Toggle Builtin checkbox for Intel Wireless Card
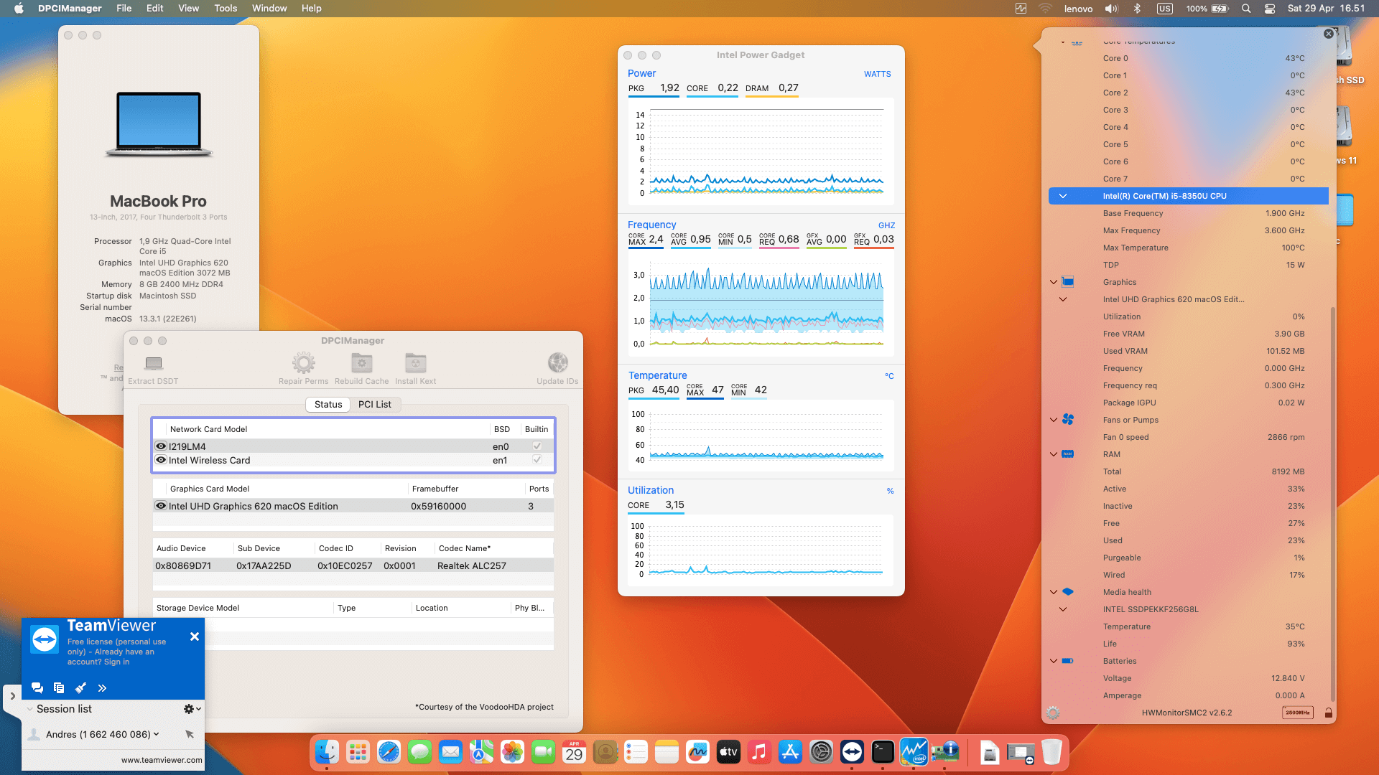 click(x=537, y=460)
